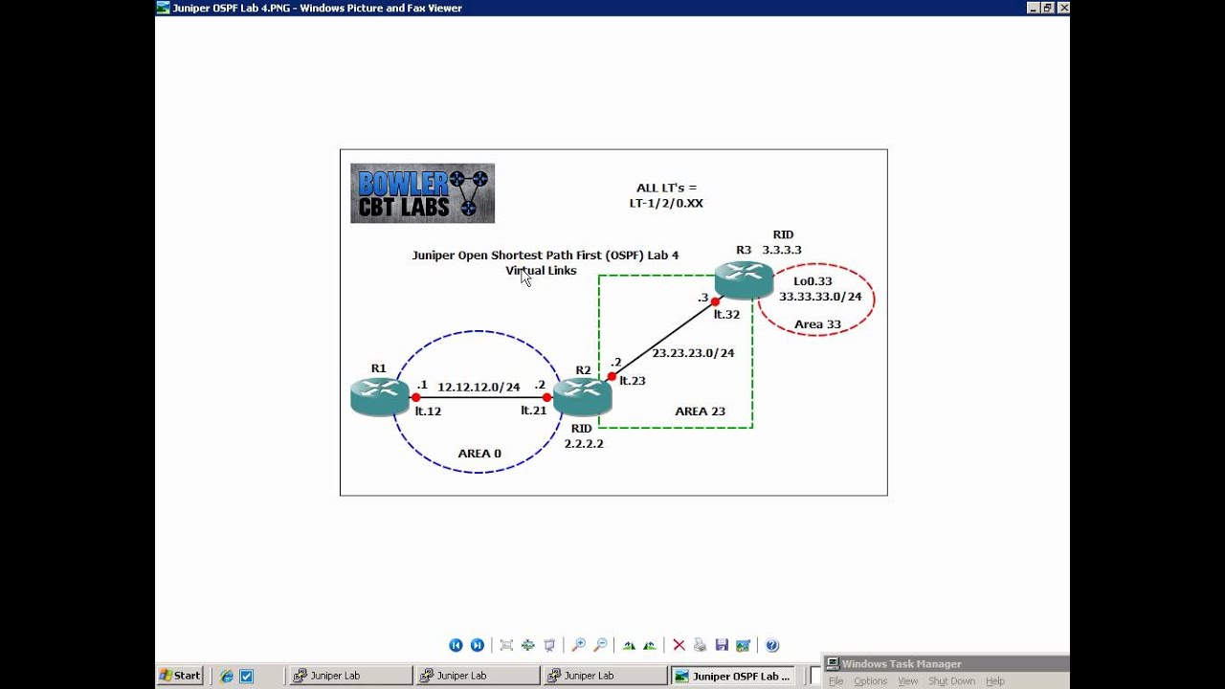Open File menu in Windows Task Manager
This screenshot has height=689, width=1225.
pos(835,681)
